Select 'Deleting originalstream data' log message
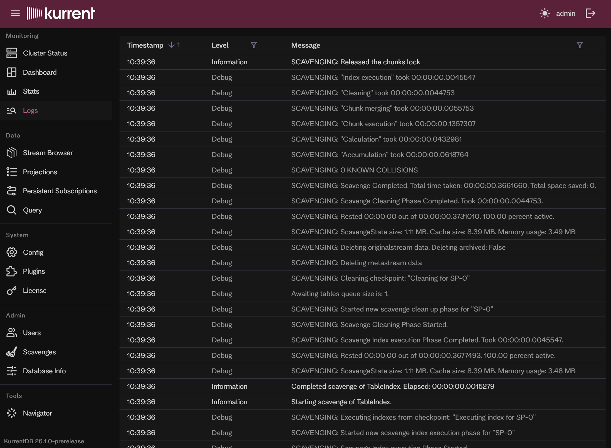Image resolution: width=611 pixels, height=448 pixels. 398,247
